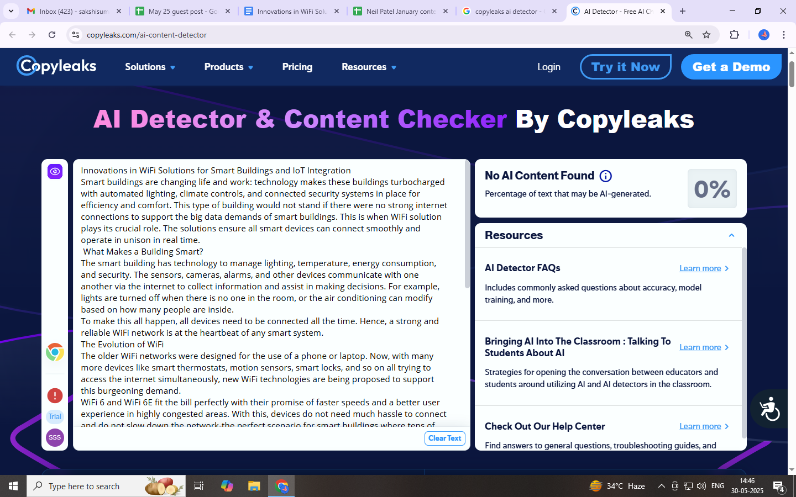Viewport: 796px width, 497px height.
Task: Expand the Resources navigation dropdown
Action: (x=369, y=67)
